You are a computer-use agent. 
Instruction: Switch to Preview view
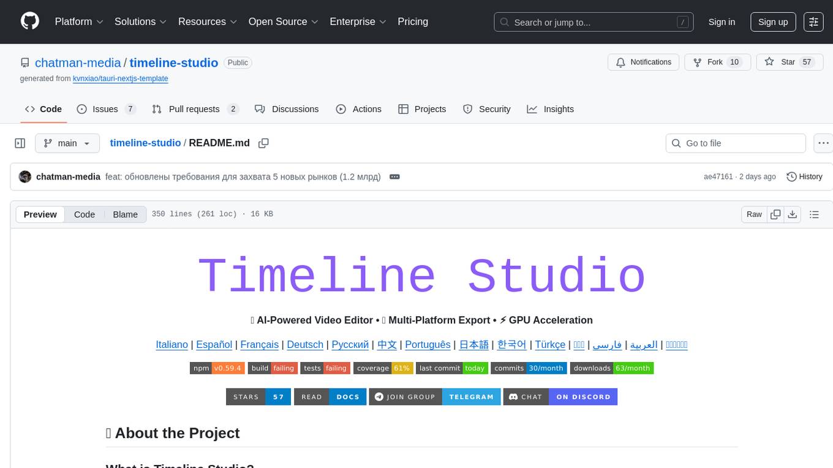[40, 214]
